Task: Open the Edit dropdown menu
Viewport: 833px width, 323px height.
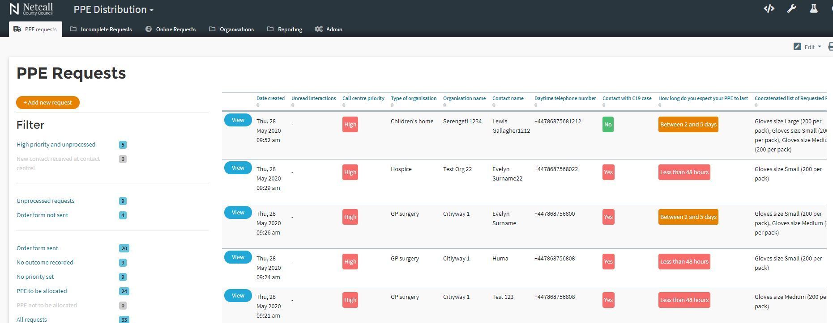Action: click(x=807, y=47)
